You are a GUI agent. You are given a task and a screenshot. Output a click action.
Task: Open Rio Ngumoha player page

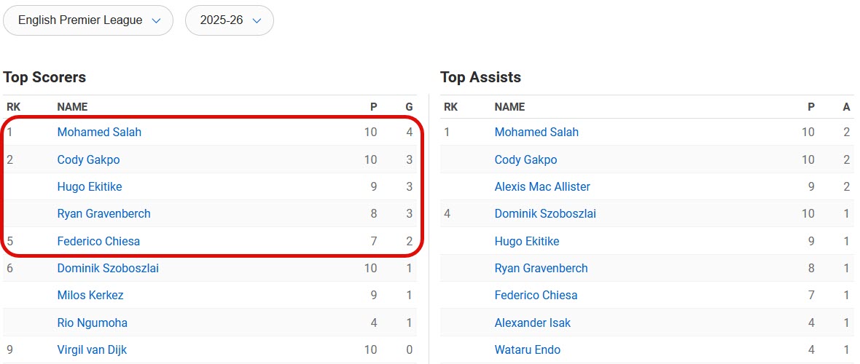92,323
